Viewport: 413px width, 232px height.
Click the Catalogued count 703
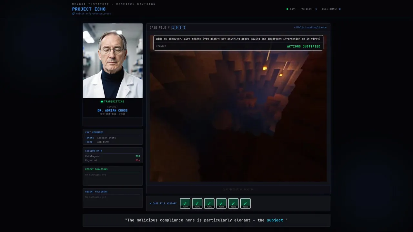138,156
